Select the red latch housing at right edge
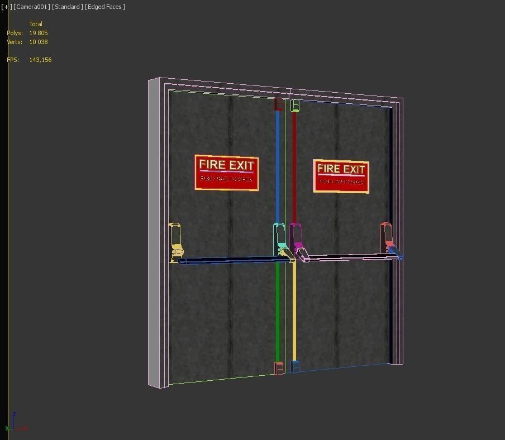Viewport: 505px width, 440px height. point(386,237)
